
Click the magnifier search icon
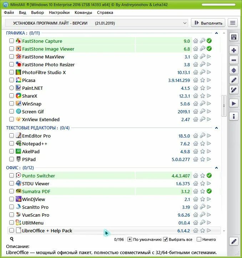[x=12, y=239]
